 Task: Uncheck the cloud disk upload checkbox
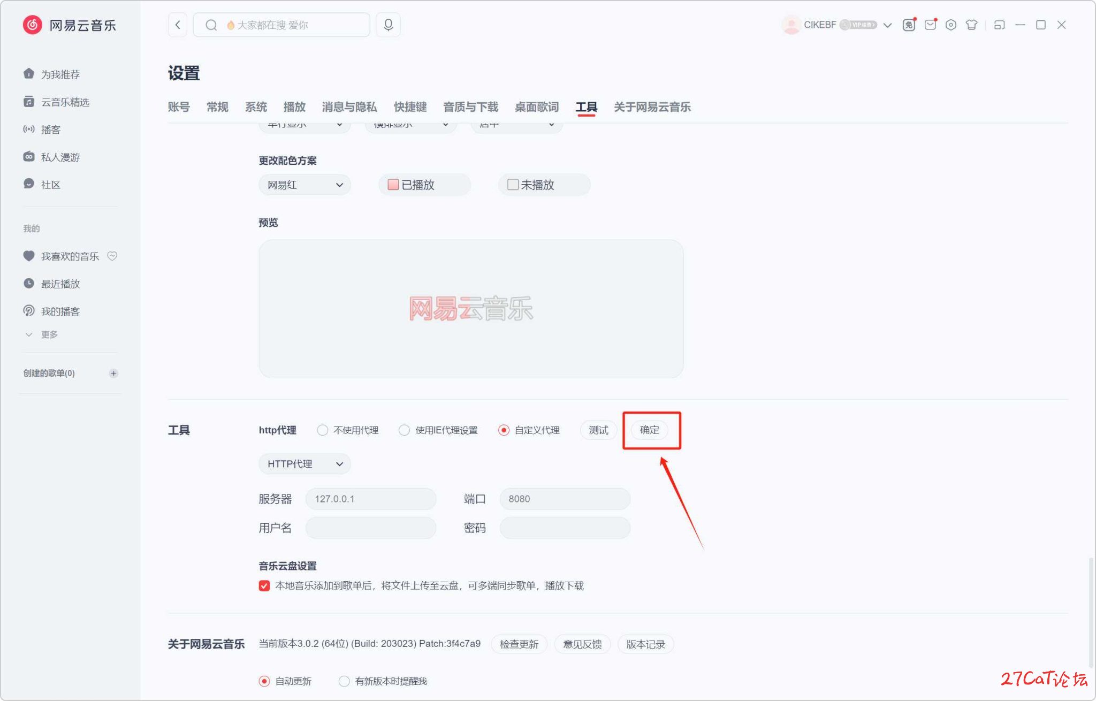pyautogui.click(x=264, y=586)
